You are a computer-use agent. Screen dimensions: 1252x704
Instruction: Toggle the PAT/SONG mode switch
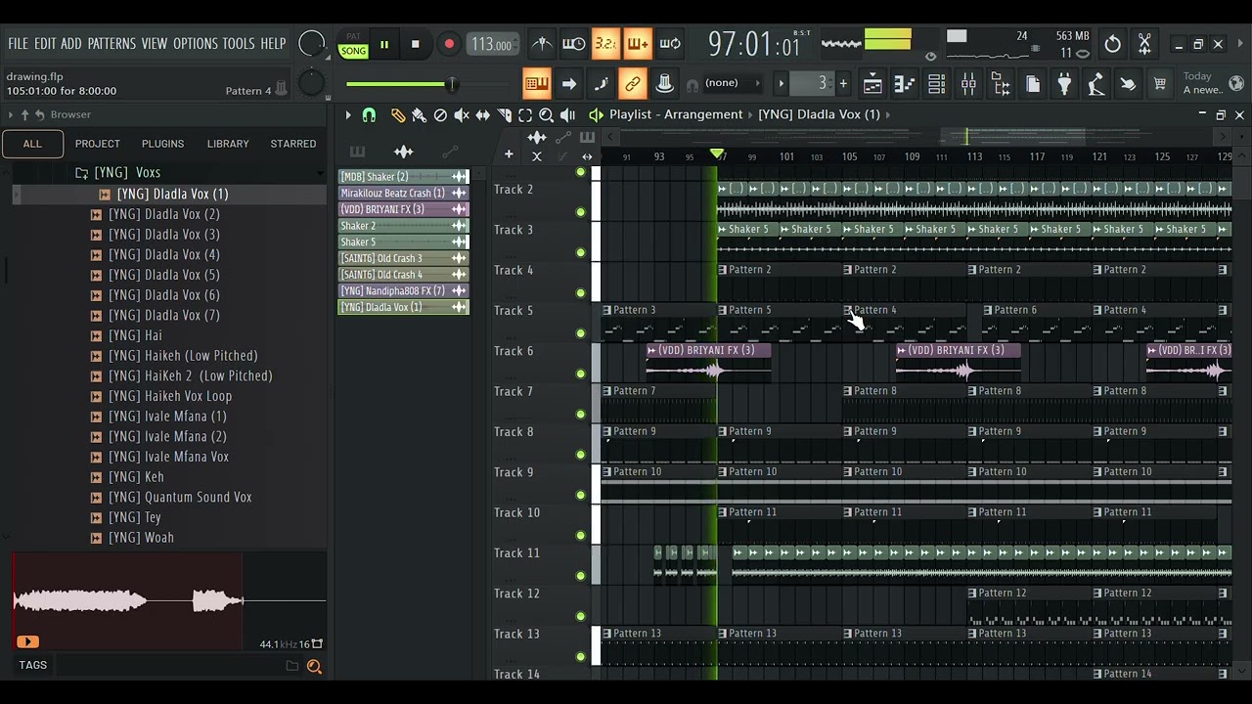(x=353, y=44)
